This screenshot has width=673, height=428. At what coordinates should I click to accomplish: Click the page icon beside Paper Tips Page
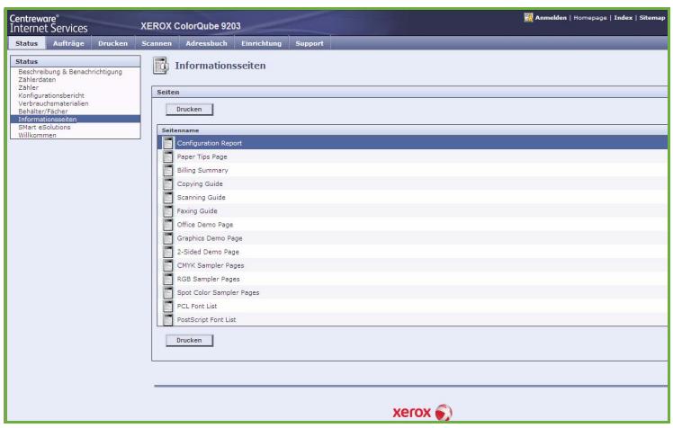pyautogui.click(x=168, y=156)
